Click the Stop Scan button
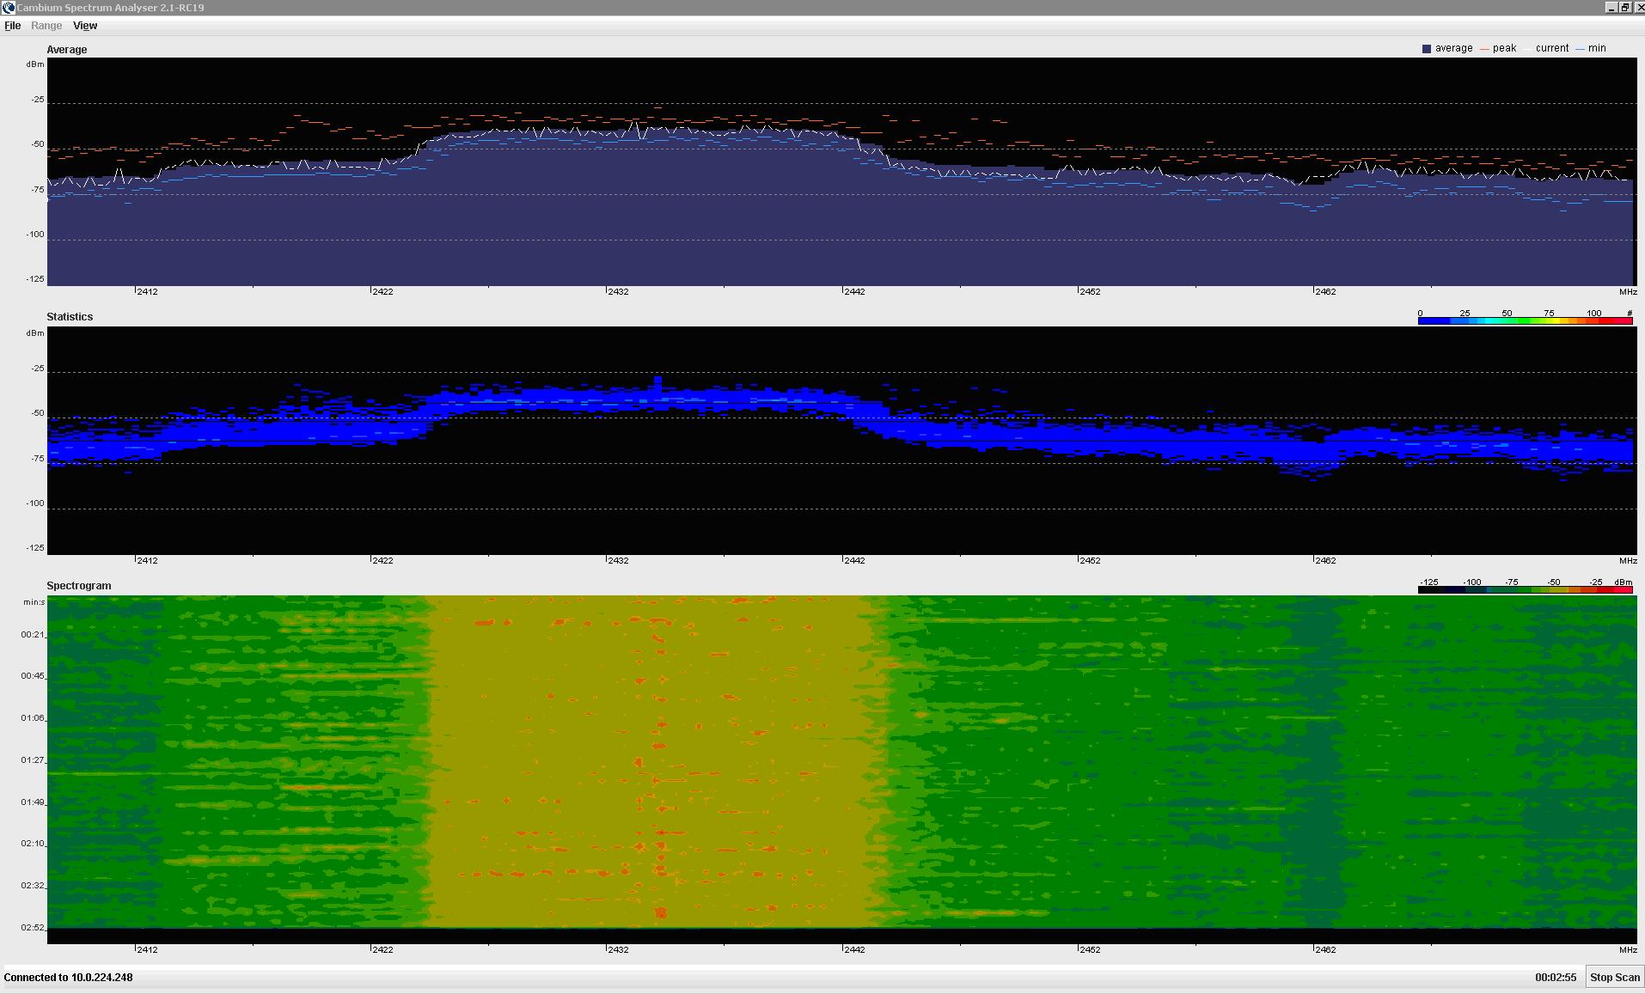Image resolution: width=1645 pixels, height=994 pixels. click(1614, 977)
